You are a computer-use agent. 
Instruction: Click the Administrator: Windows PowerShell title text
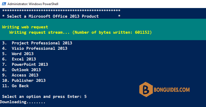33,4
